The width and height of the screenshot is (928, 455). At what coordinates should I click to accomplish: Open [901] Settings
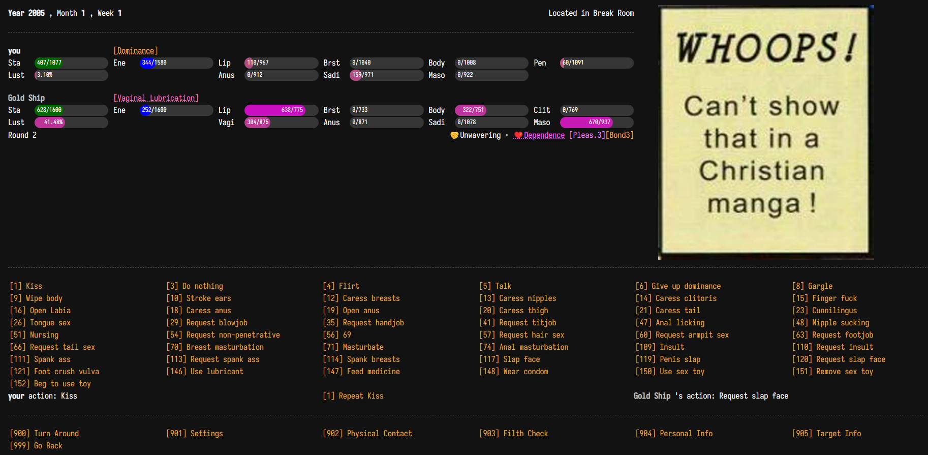(x=195, y=434)
